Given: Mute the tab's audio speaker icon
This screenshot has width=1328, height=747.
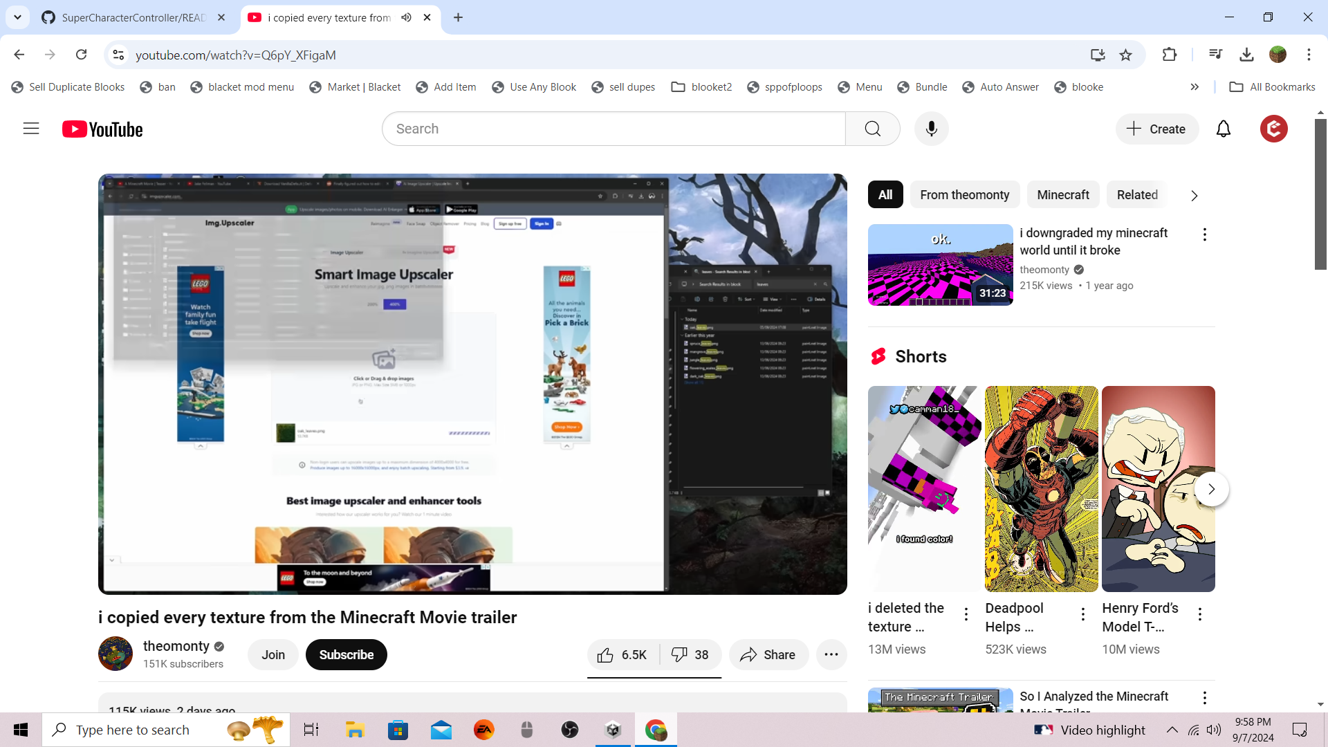Looking at the screenshot, I should [407, 17].
